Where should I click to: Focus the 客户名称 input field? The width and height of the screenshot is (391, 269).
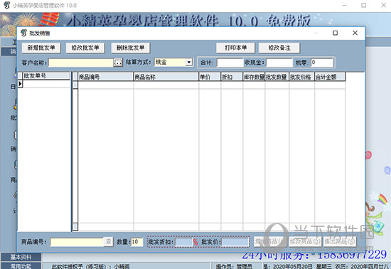(81, 63)
